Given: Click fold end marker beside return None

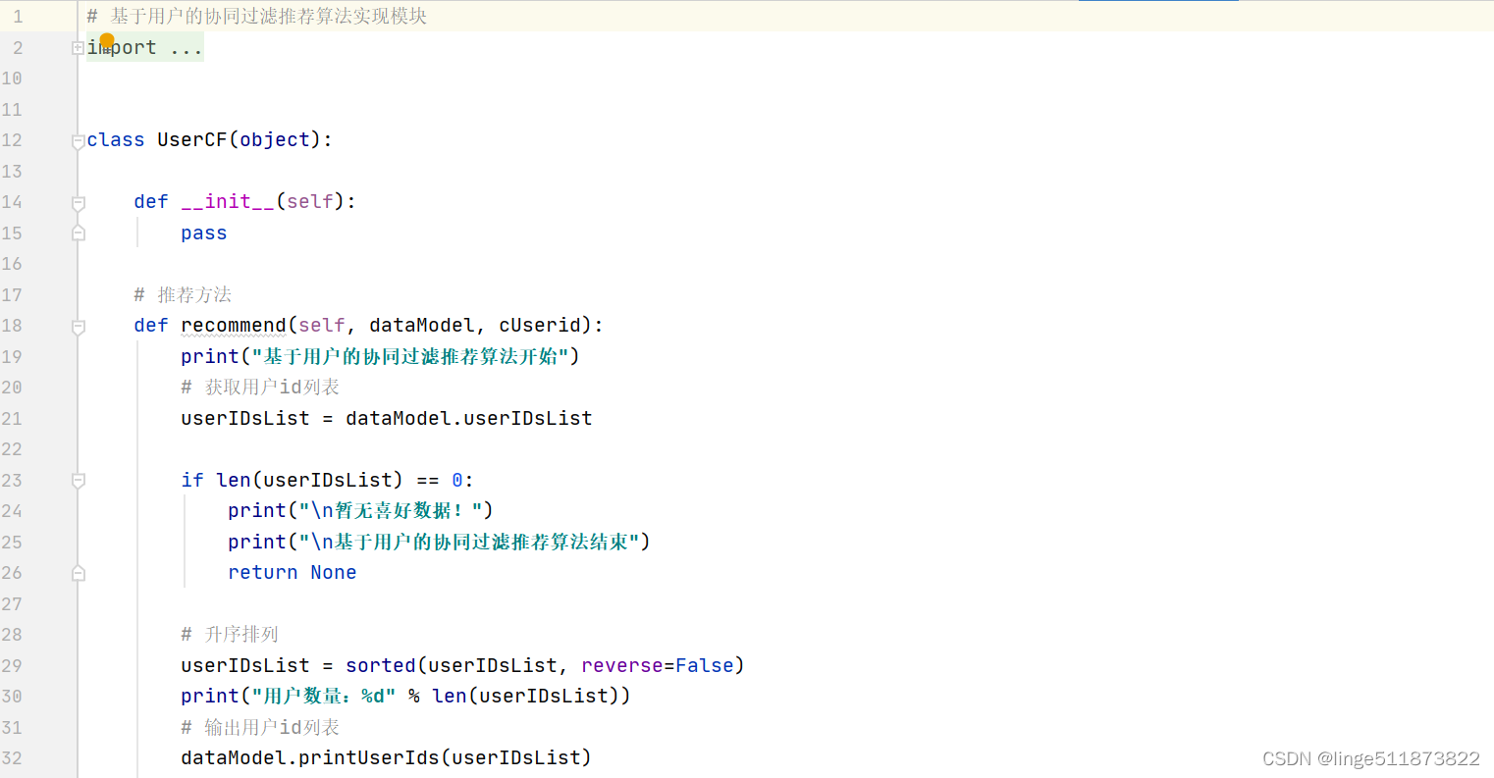Looking at the screenshot, I should (x=79, y=573).
